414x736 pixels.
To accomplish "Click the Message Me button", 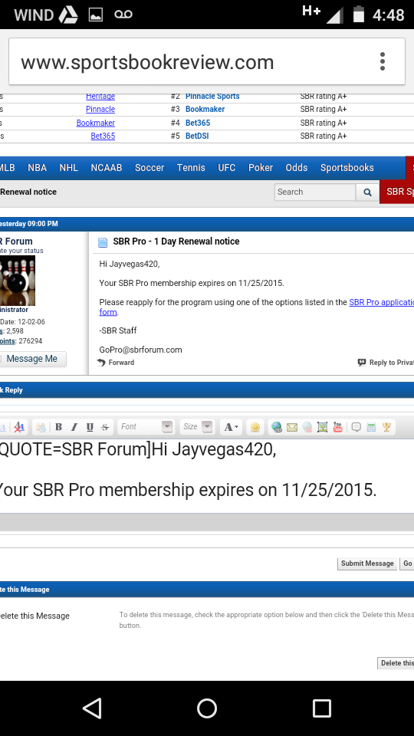I will (32, 359).
